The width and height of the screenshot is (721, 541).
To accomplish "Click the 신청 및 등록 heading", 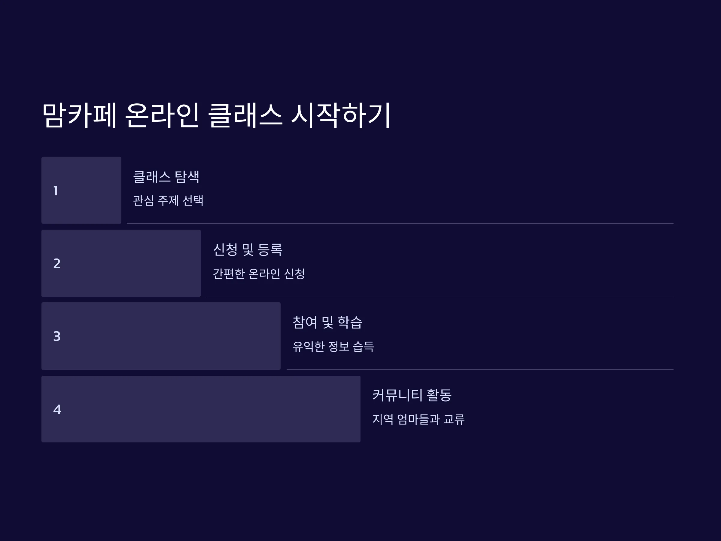I will (x=248, y=249).
